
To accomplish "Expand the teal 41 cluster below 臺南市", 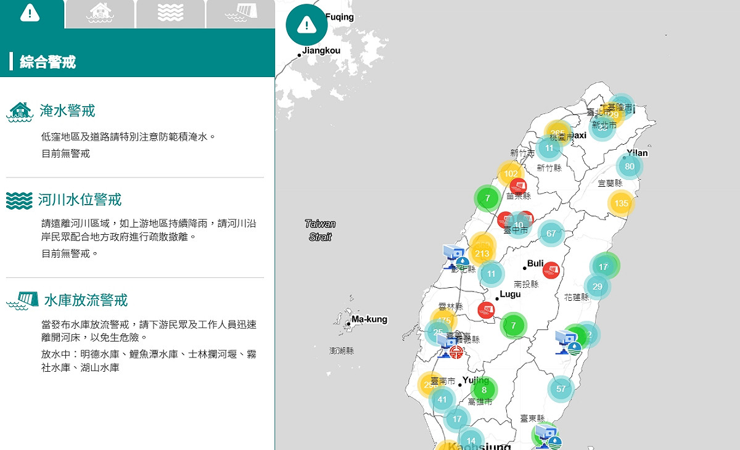I will tap(442, 399).
